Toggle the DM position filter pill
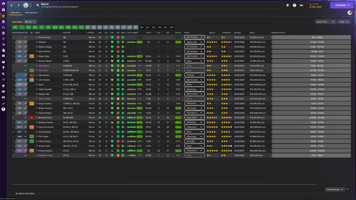The image size is (356, 200). [48, 27]
